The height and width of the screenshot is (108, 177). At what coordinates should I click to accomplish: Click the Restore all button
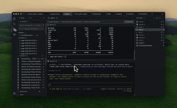[x=129, y=22]
